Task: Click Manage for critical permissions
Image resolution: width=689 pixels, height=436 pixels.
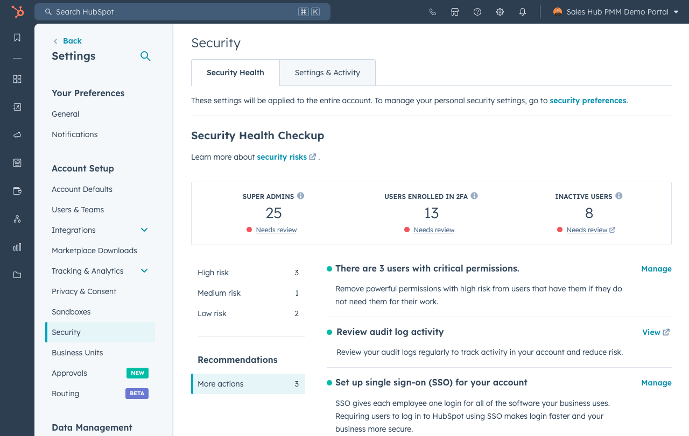Action: pos(656,269)
